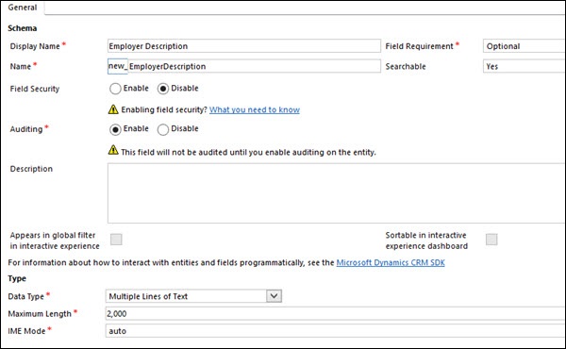The height and width of the screenshot is (349, 566).
Task: Click the Multiple Lines of Text box
Action: click(193, 296)
